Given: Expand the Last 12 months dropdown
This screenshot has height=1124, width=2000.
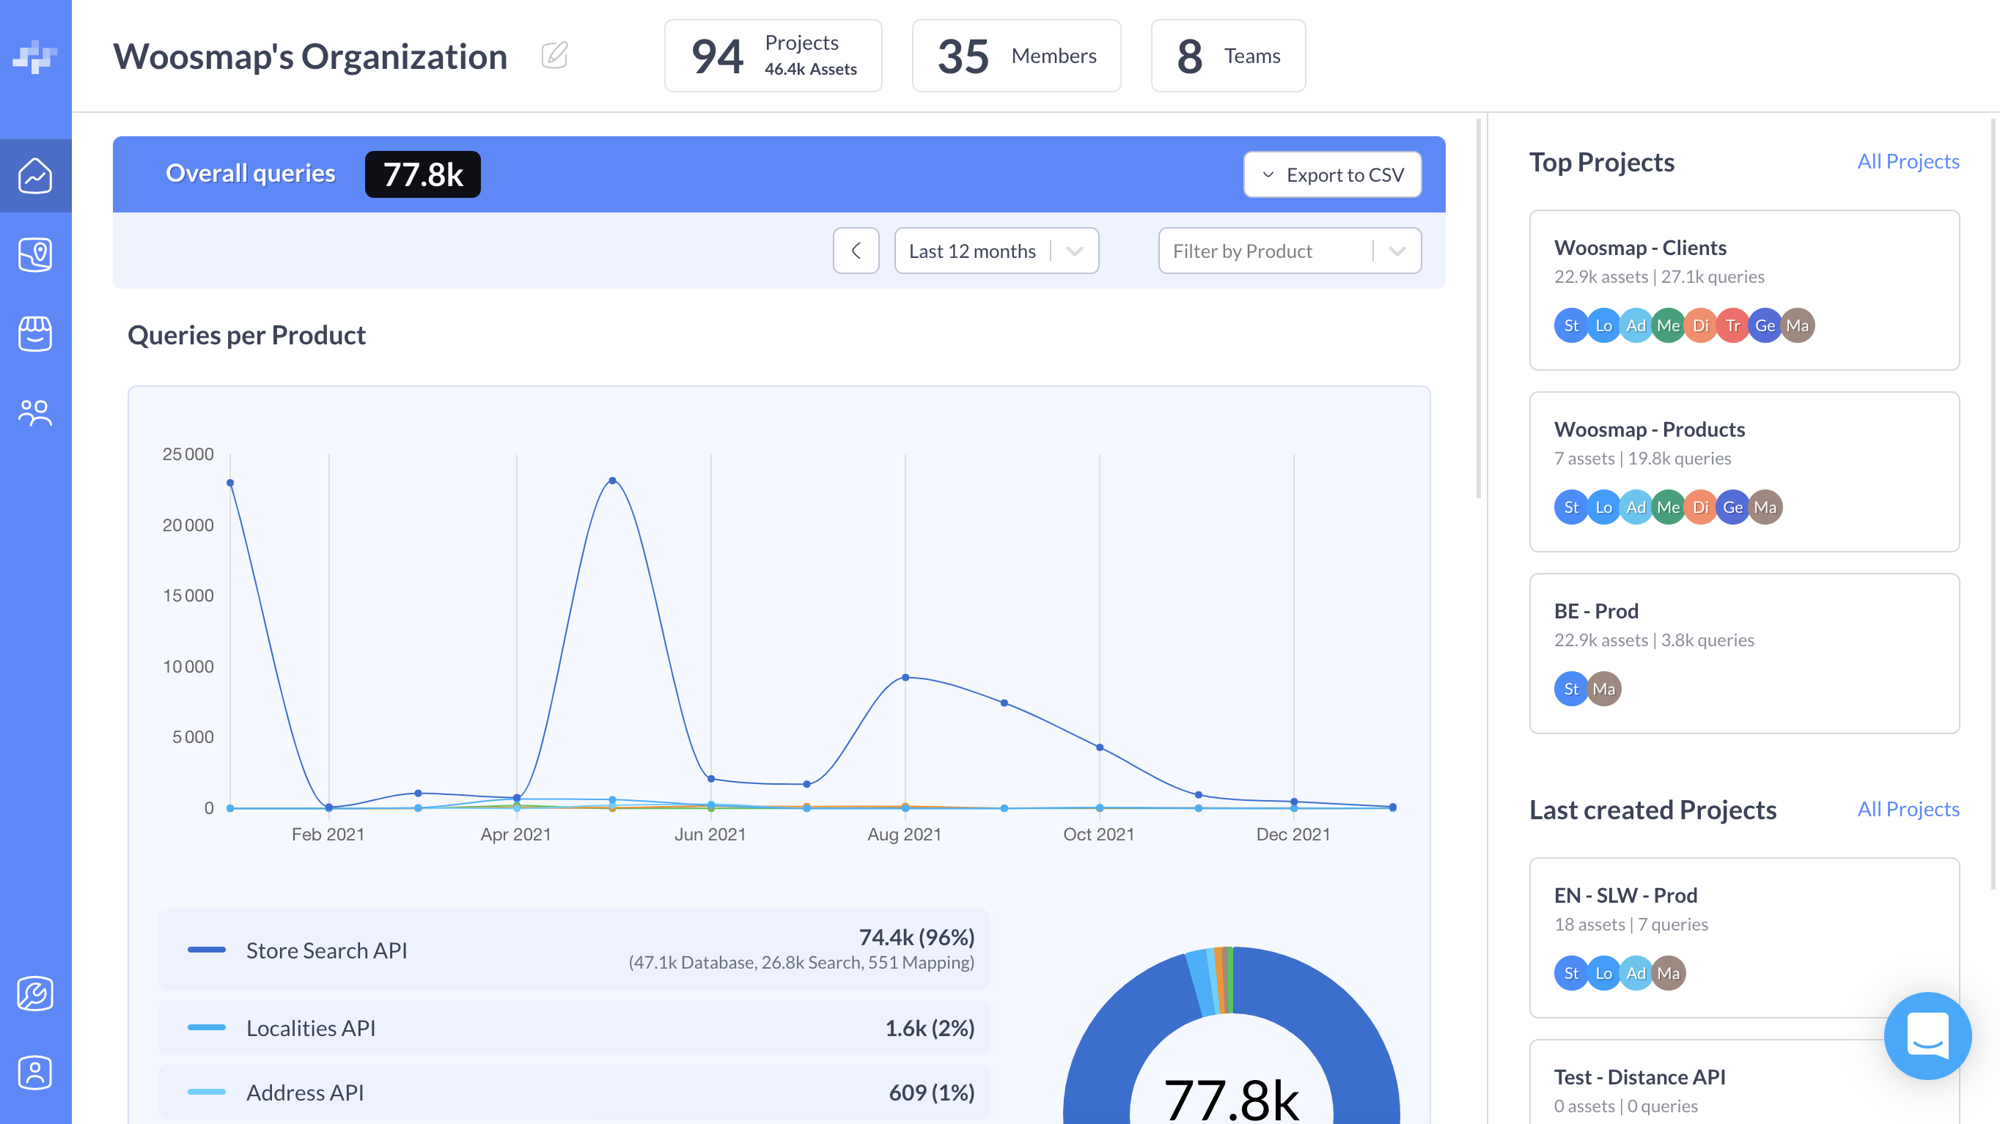Looking at the screenshot, I should (996, 251).
